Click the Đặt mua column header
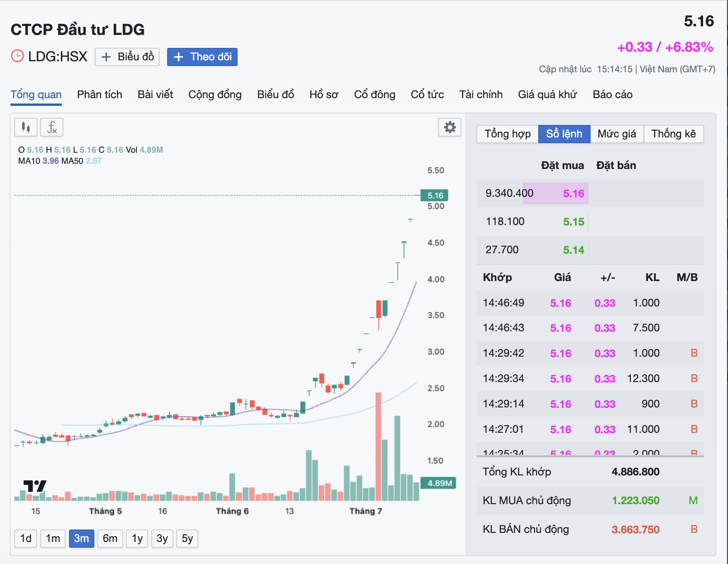 pos(562,166)
